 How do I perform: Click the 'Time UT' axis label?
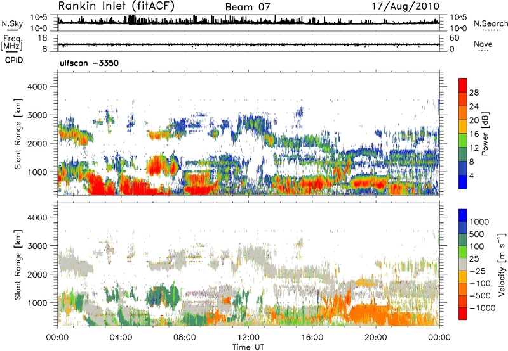coord(248,347)
